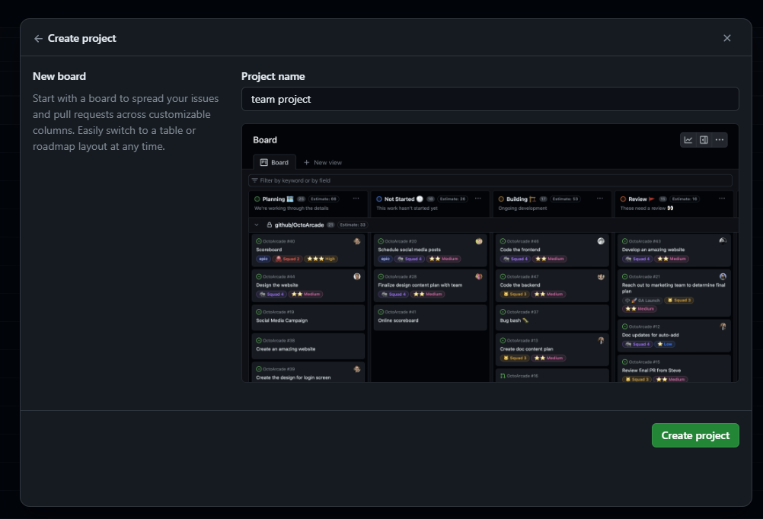Open the Review final PR from Steve card
This screenshot has width=763, height=519.
674,368
